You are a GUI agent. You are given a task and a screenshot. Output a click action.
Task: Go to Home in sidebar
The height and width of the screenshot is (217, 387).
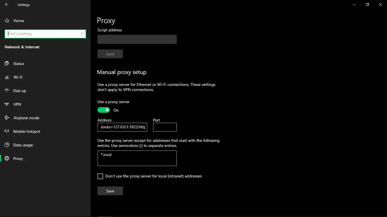(45, 21)
